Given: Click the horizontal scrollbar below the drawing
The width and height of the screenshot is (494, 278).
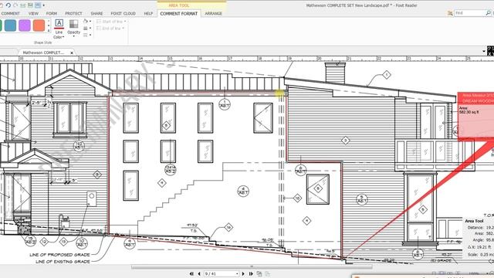Looking at the screenshot, I should pyautogui.click(x=252, y=267).
